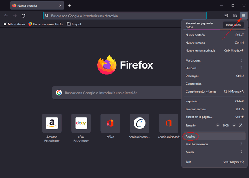Choose Nueva ventana privada menu entry
Image resolution: width=249 pixels, height=178 pixels.
pos(215,50)
